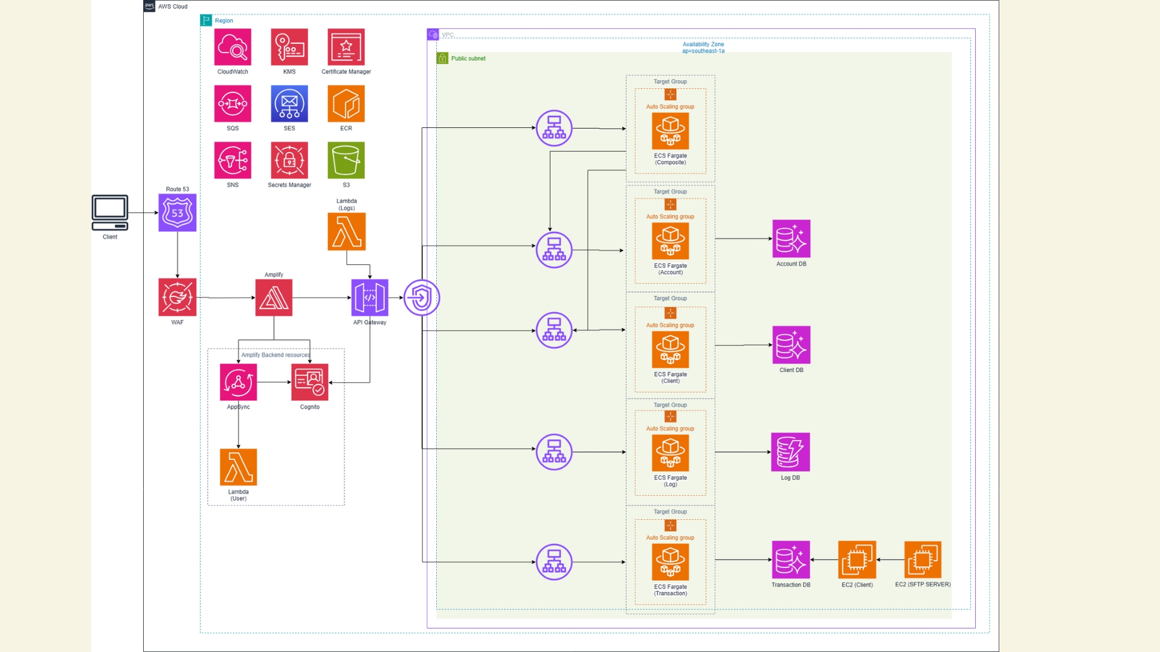
Task: Select the Lambda (Logs) icon
Action: pyautogui.click(x=347, y=232)
